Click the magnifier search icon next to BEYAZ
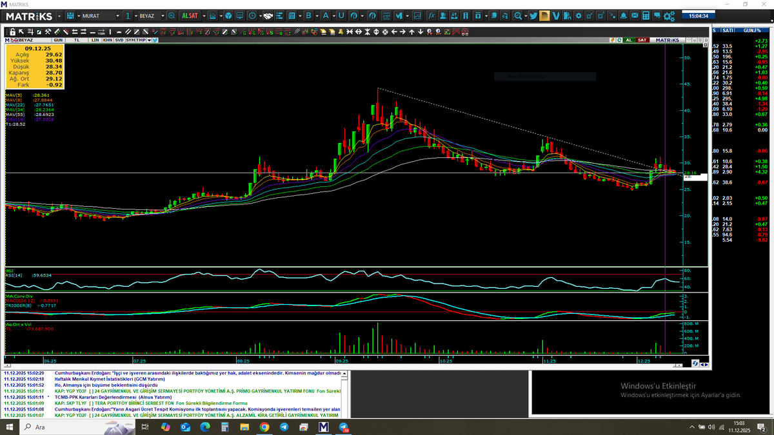Screen dimensions: 774x435 tap(171, 15)
